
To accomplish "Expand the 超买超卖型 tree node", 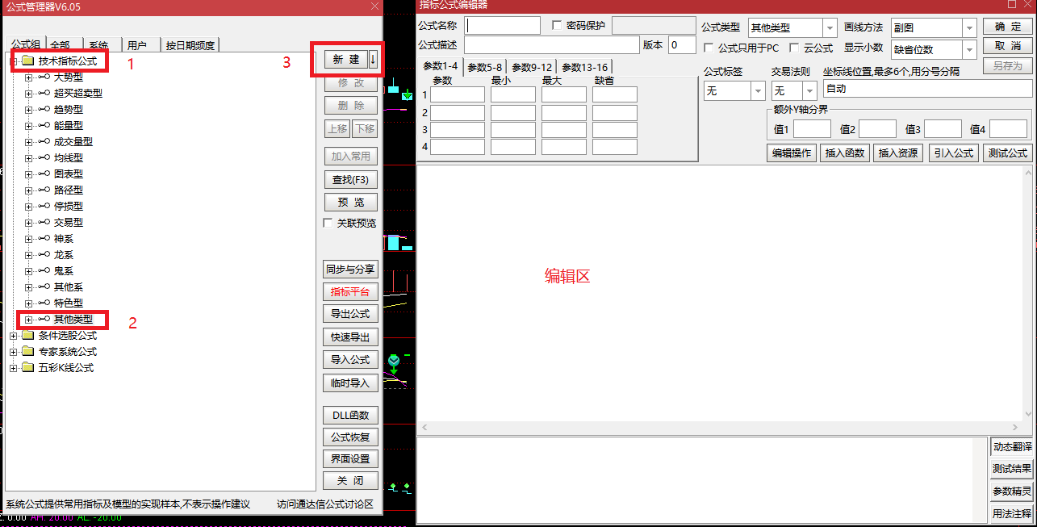I will pos(29,94).
